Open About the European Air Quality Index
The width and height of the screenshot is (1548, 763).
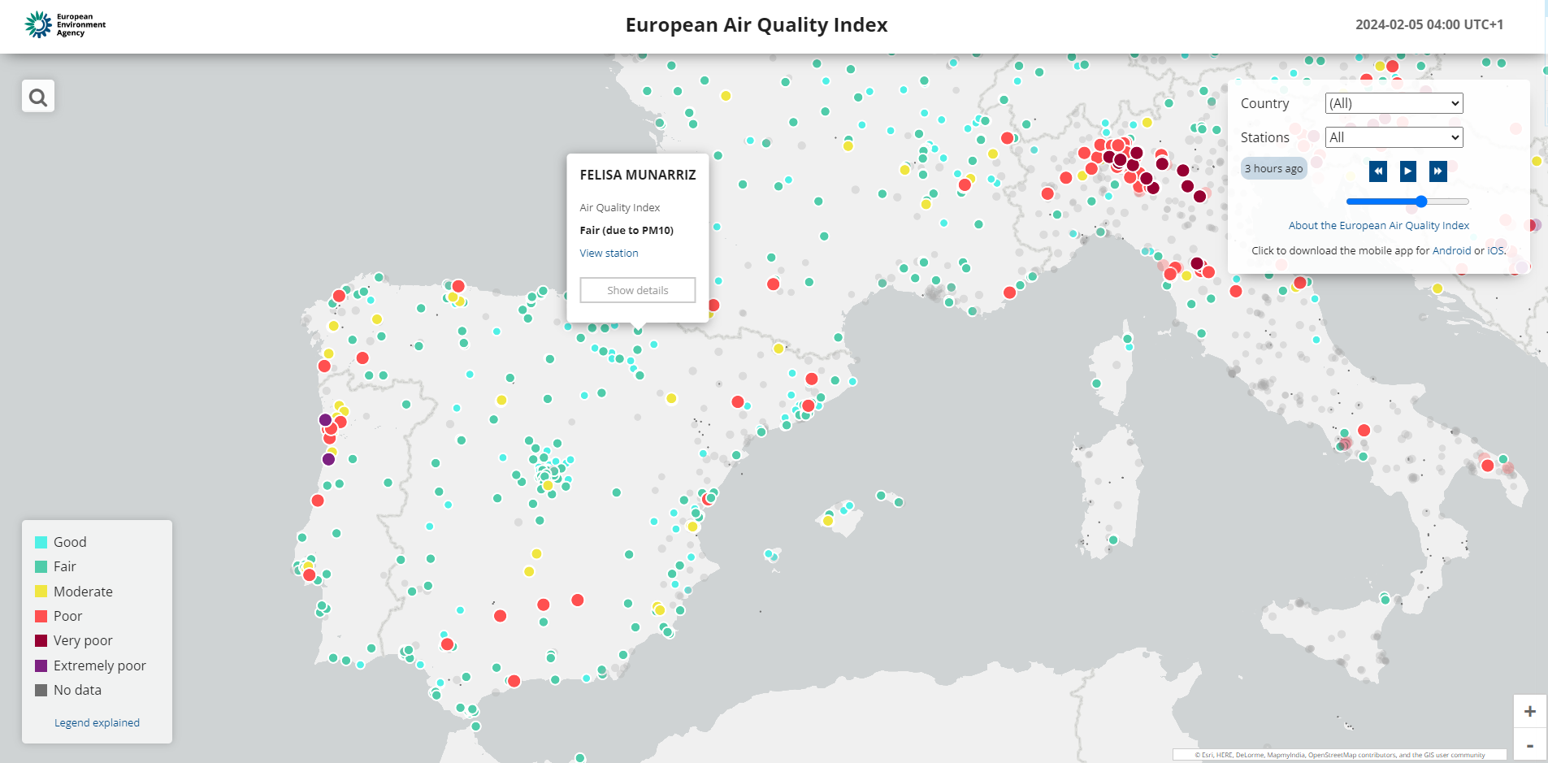click(x=1378, y=226)
